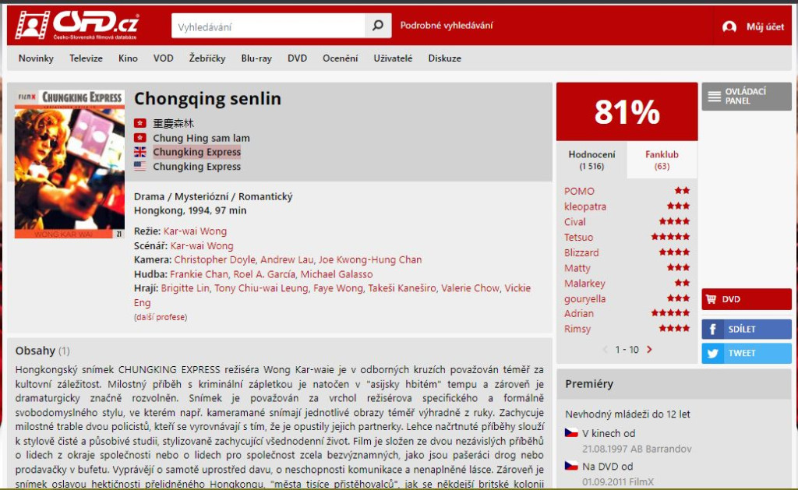
Task: Open user kleopatra's profile
Action: pyautogui.click(x=584, y=206)
